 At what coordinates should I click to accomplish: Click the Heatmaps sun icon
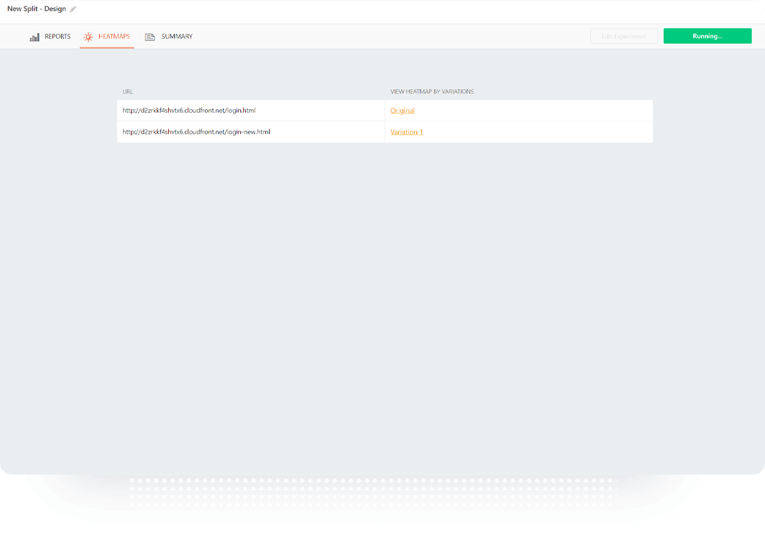pyautogui.click(x=88, y=37)
